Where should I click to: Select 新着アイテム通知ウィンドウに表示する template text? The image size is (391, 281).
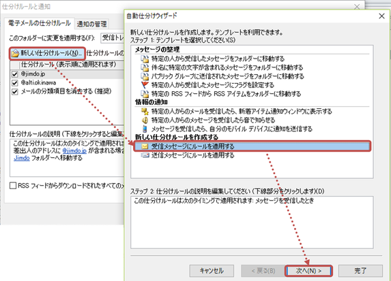[242, 112]
